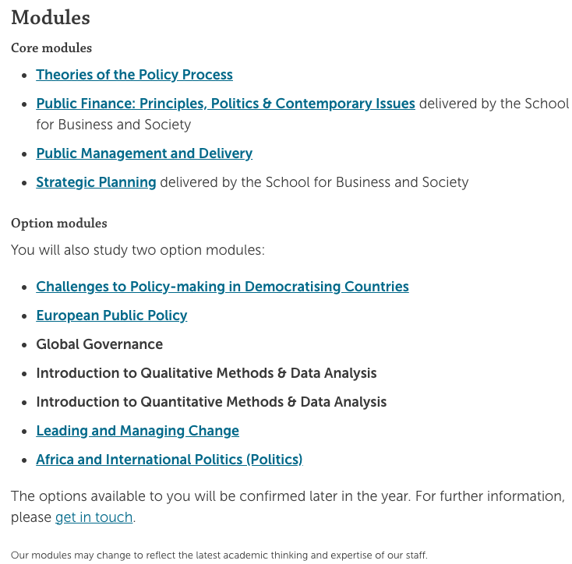The image size is (572, 564).
Task: Follow the Public Management and Delivery link
Action: coord(144,153)
